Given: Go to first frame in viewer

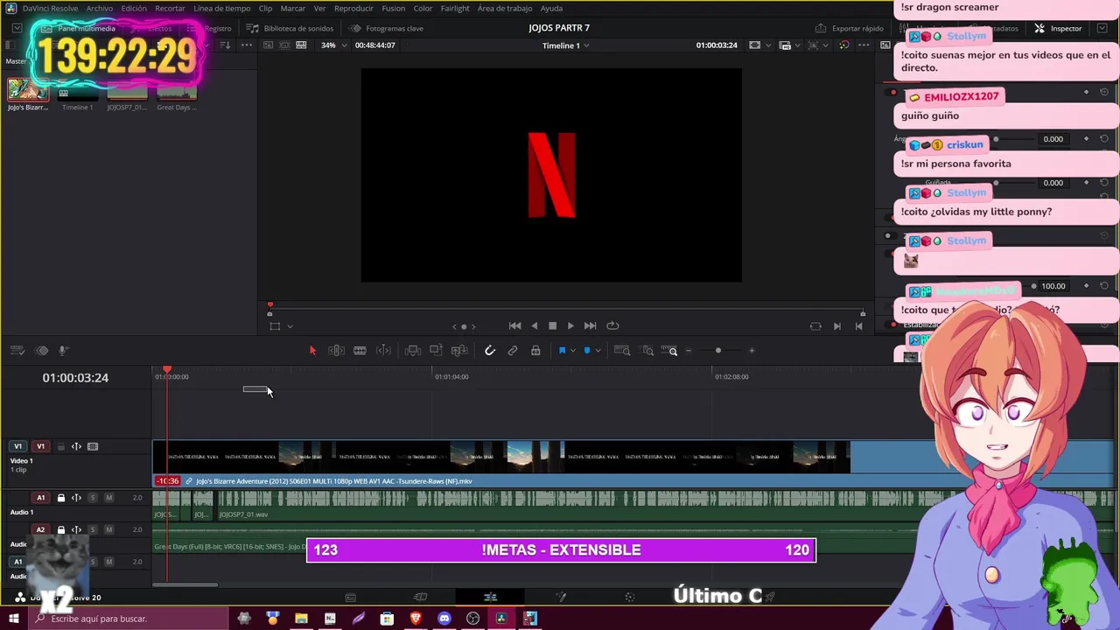Looking at the screenshot, I should (x=515, y=325).
